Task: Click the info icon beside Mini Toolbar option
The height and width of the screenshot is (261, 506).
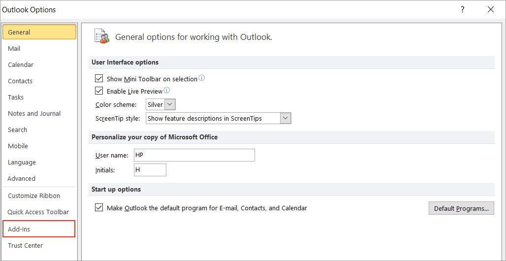Action: [201, 78]
